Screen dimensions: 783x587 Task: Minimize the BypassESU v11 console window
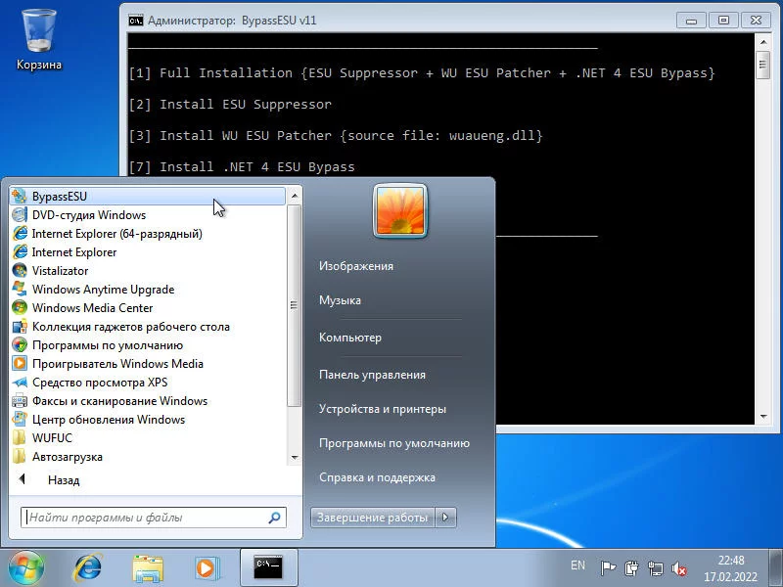691,21
